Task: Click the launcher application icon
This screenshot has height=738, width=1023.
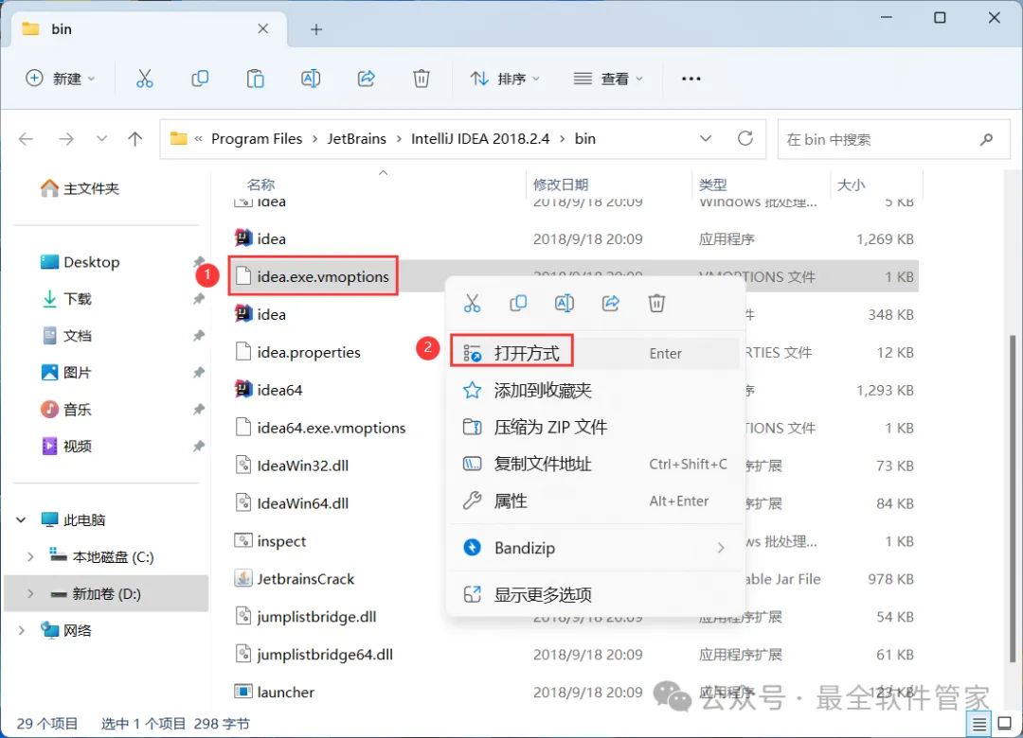Action: 243,691
